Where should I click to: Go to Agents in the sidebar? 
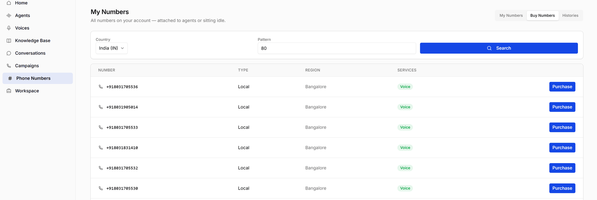coord(38,15)
